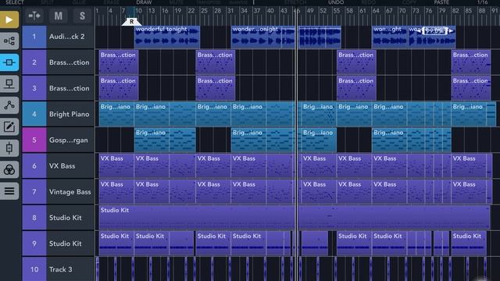The height and width of the screenshot is (281, 500).
Task: Click bar 25 on the timeline ruler
Action: tap(204, 10)
